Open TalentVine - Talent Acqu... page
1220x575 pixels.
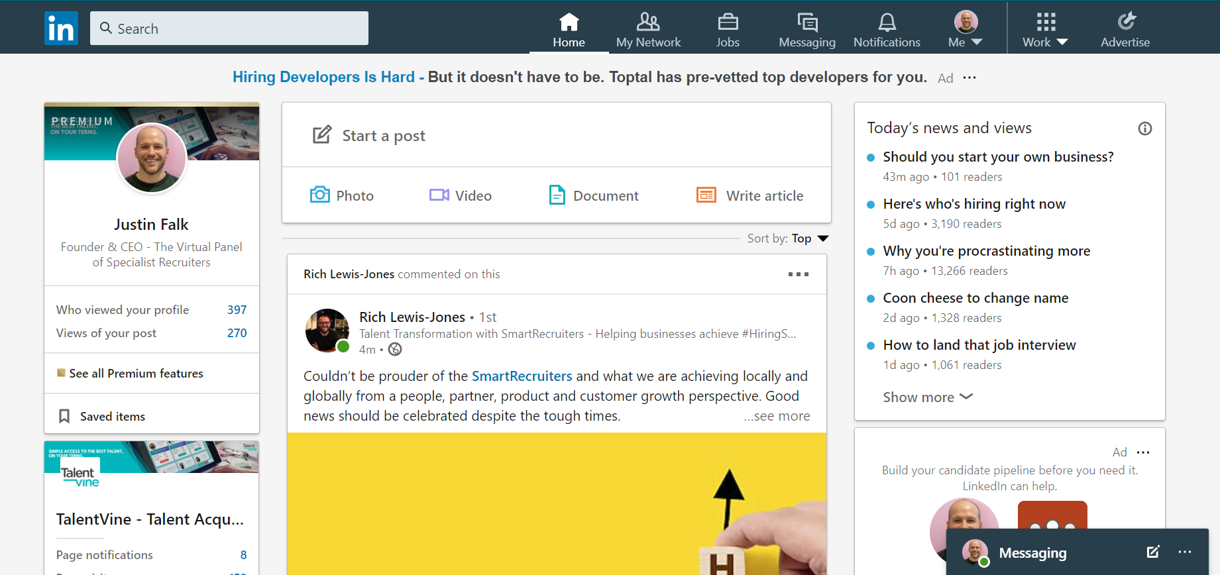150,519
